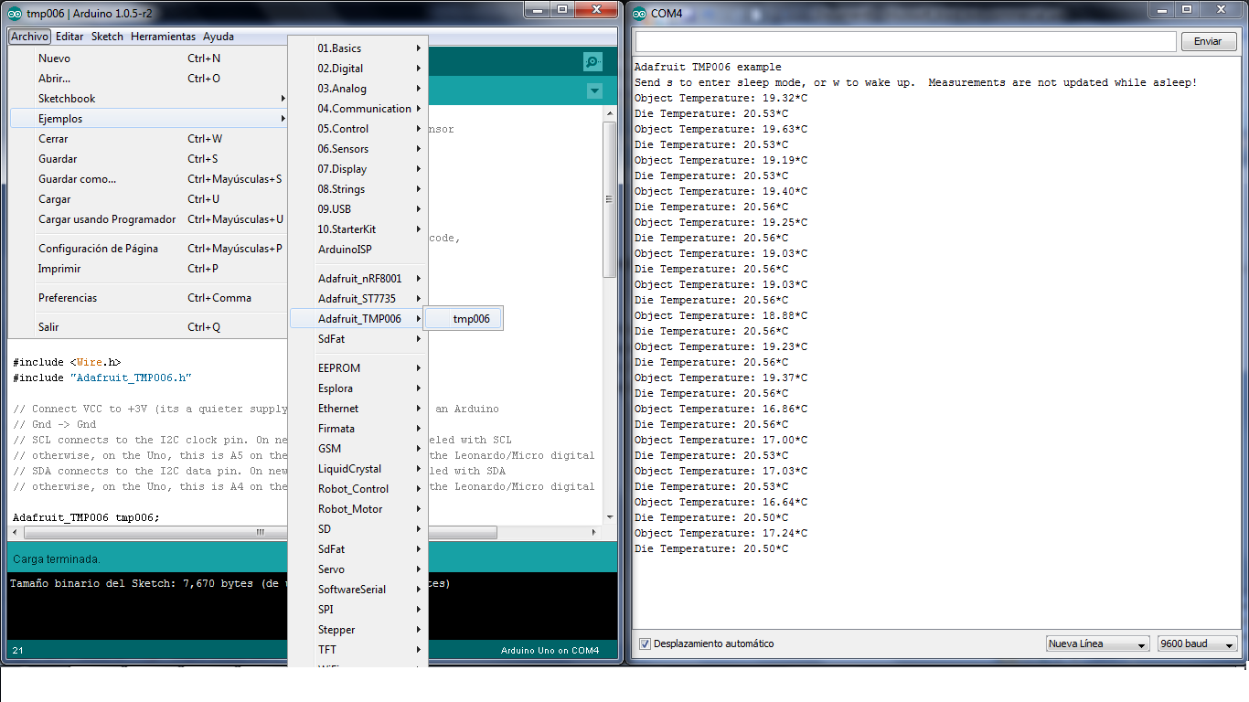
Task: Open the Sketch menu
Action: click(106, 37)
